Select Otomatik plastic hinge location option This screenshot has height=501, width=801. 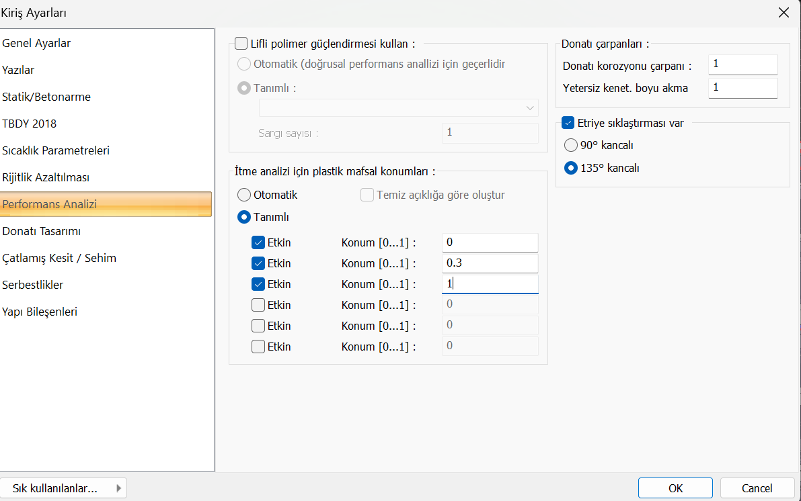tap(245, 195)
